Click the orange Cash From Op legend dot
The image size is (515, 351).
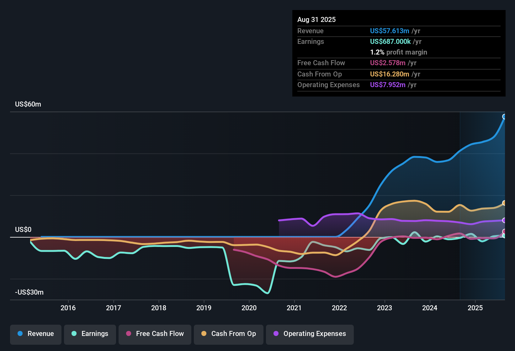[x=204, y=334]
